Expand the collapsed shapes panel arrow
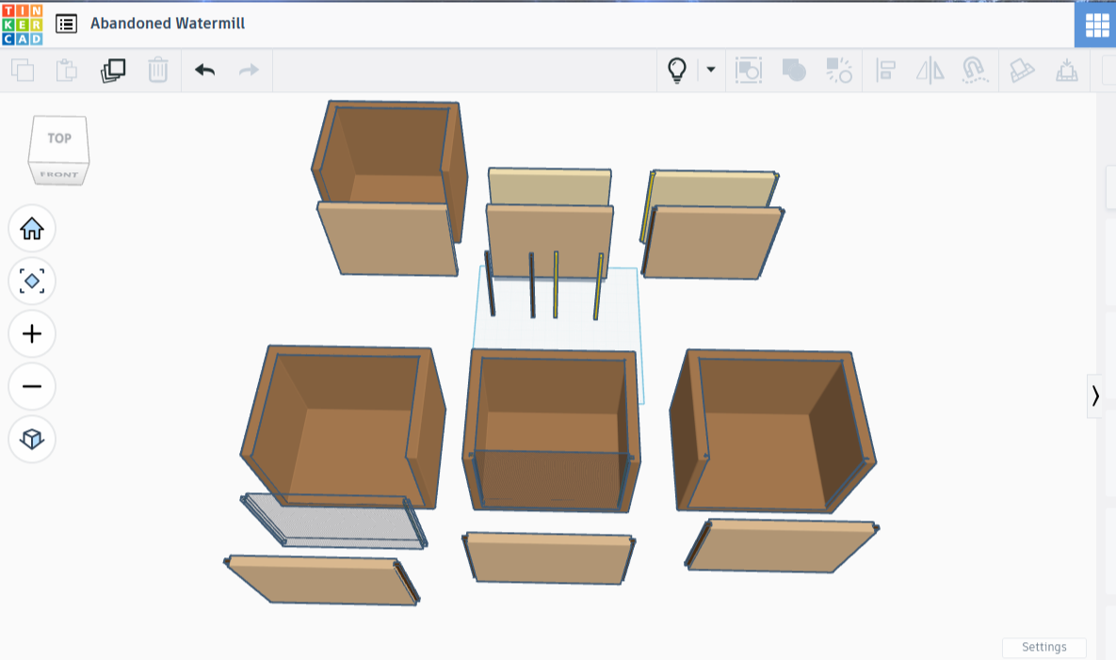Image resolution: width=1116 pixels, height=660 pixels. [x=1094, y=396]
